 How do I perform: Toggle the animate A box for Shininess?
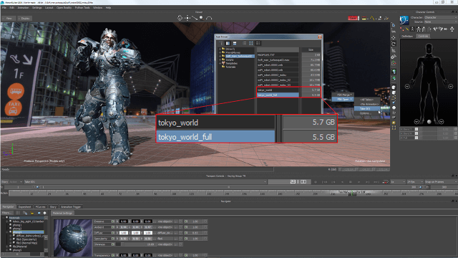tap(113, 244)
